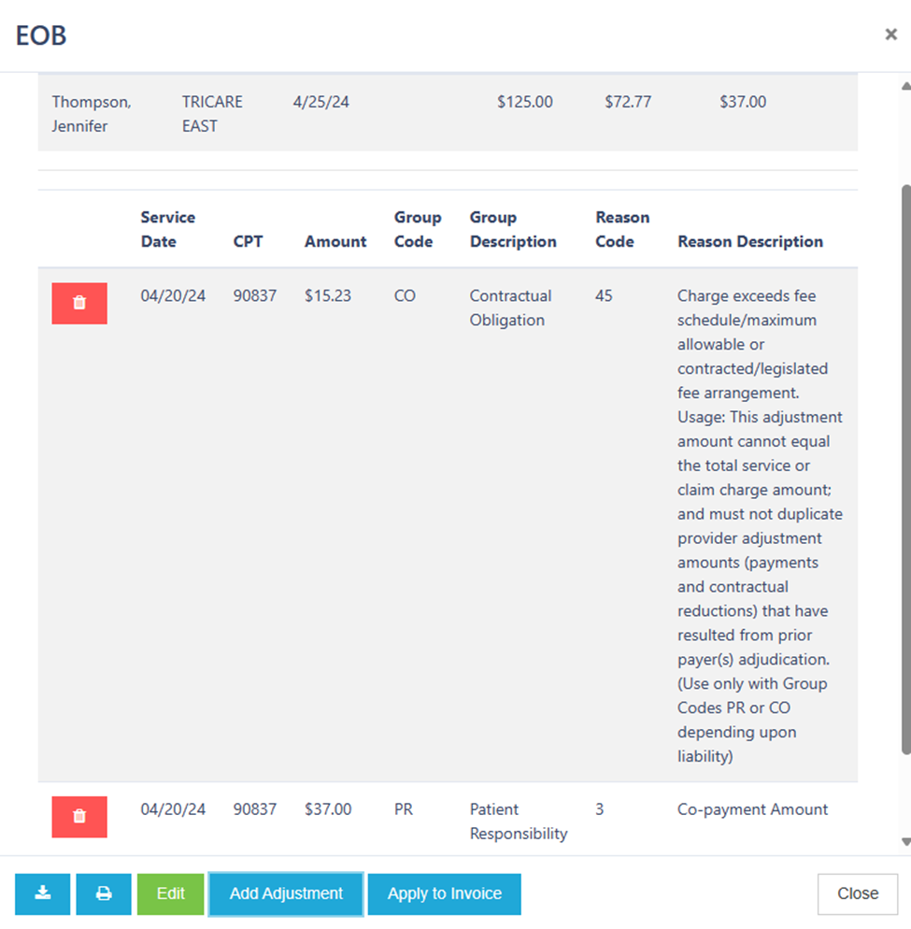Select the $15.23 adjustment amount cell
This screenshot has height=929, width=911.
pyautogui.click(x=328, y=295)
